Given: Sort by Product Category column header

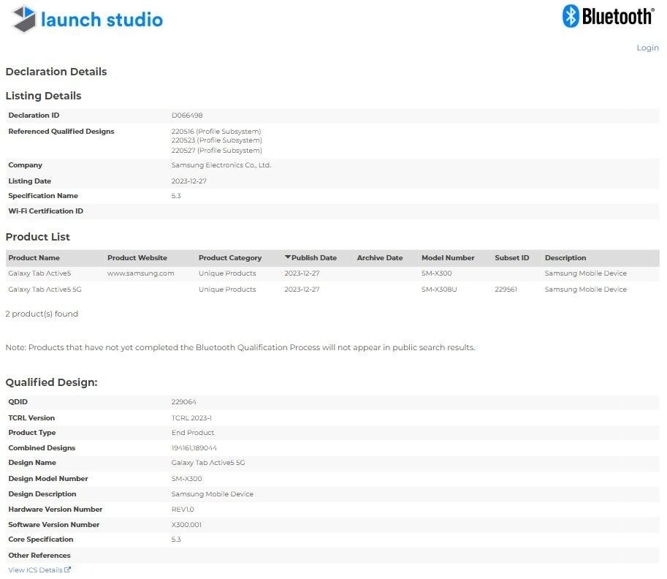Looking at the screenshot, I should [x=230, y=258].
